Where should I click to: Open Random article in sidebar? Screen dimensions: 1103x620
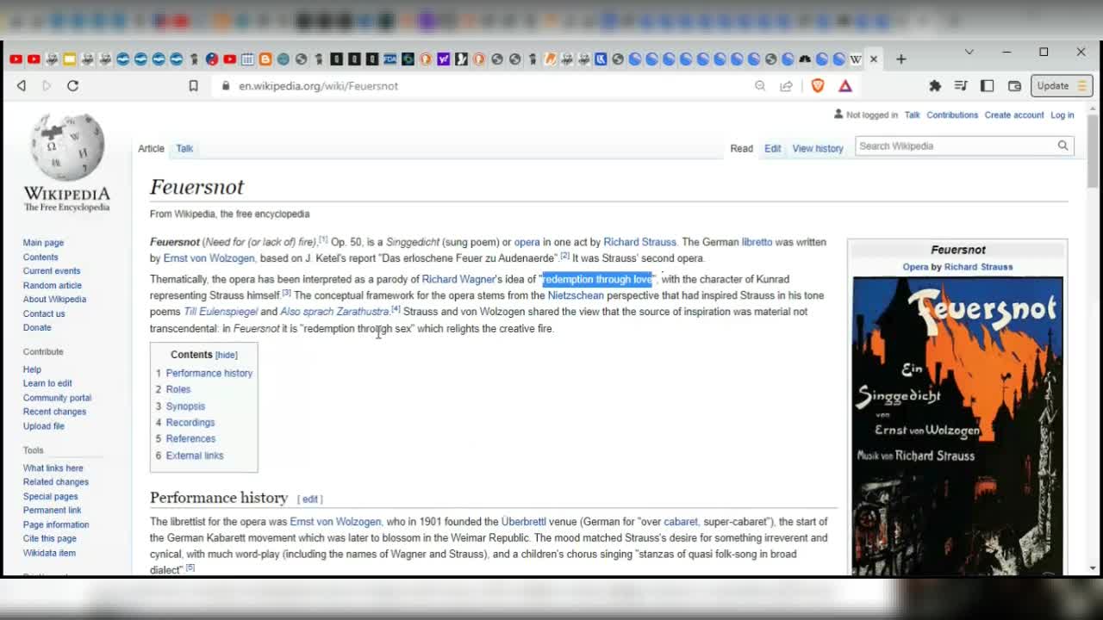point(53,286)
